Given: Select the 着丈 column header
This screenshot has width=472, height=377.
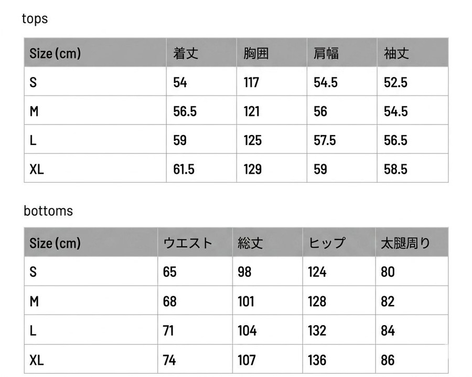Looking at the screenshot, I should pos(186,54).
